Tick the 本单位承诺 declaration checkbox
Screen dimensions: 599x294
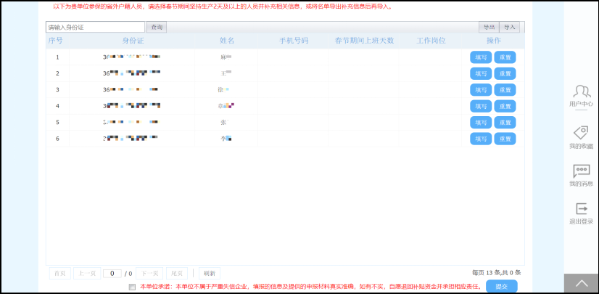click(131, 287)
